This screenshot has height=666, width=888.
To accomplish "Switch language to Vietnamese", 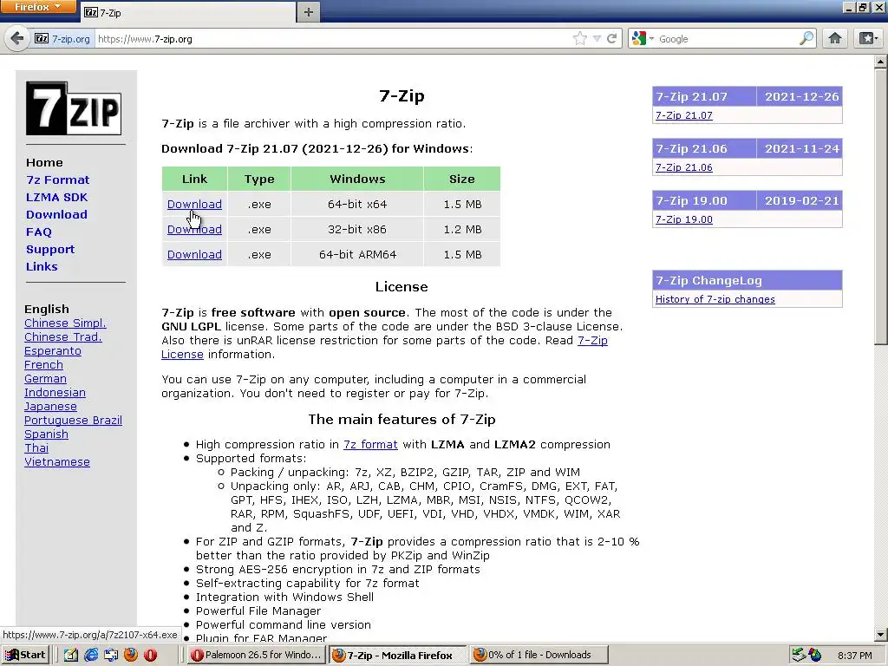I will pos(56,462).
